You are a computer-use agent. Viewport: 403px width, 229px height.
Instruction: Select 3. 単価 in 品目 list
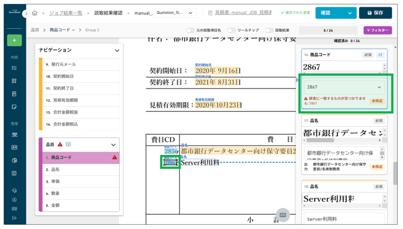click(81, 182)
